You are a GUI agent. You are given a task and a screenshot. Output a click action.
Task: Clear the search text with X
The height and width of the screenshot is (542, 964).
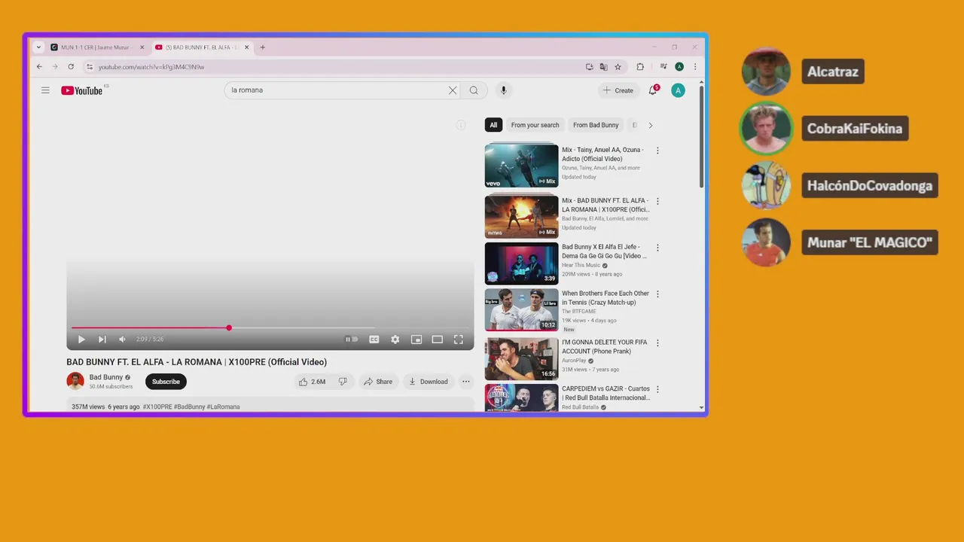453,90
